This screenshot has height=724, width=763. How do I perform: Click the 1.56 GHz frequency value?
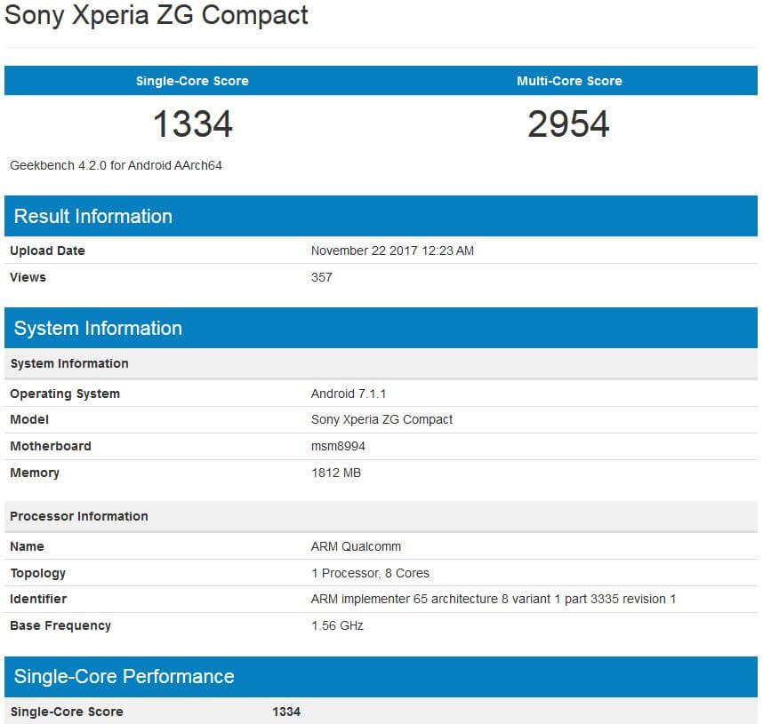337,625
